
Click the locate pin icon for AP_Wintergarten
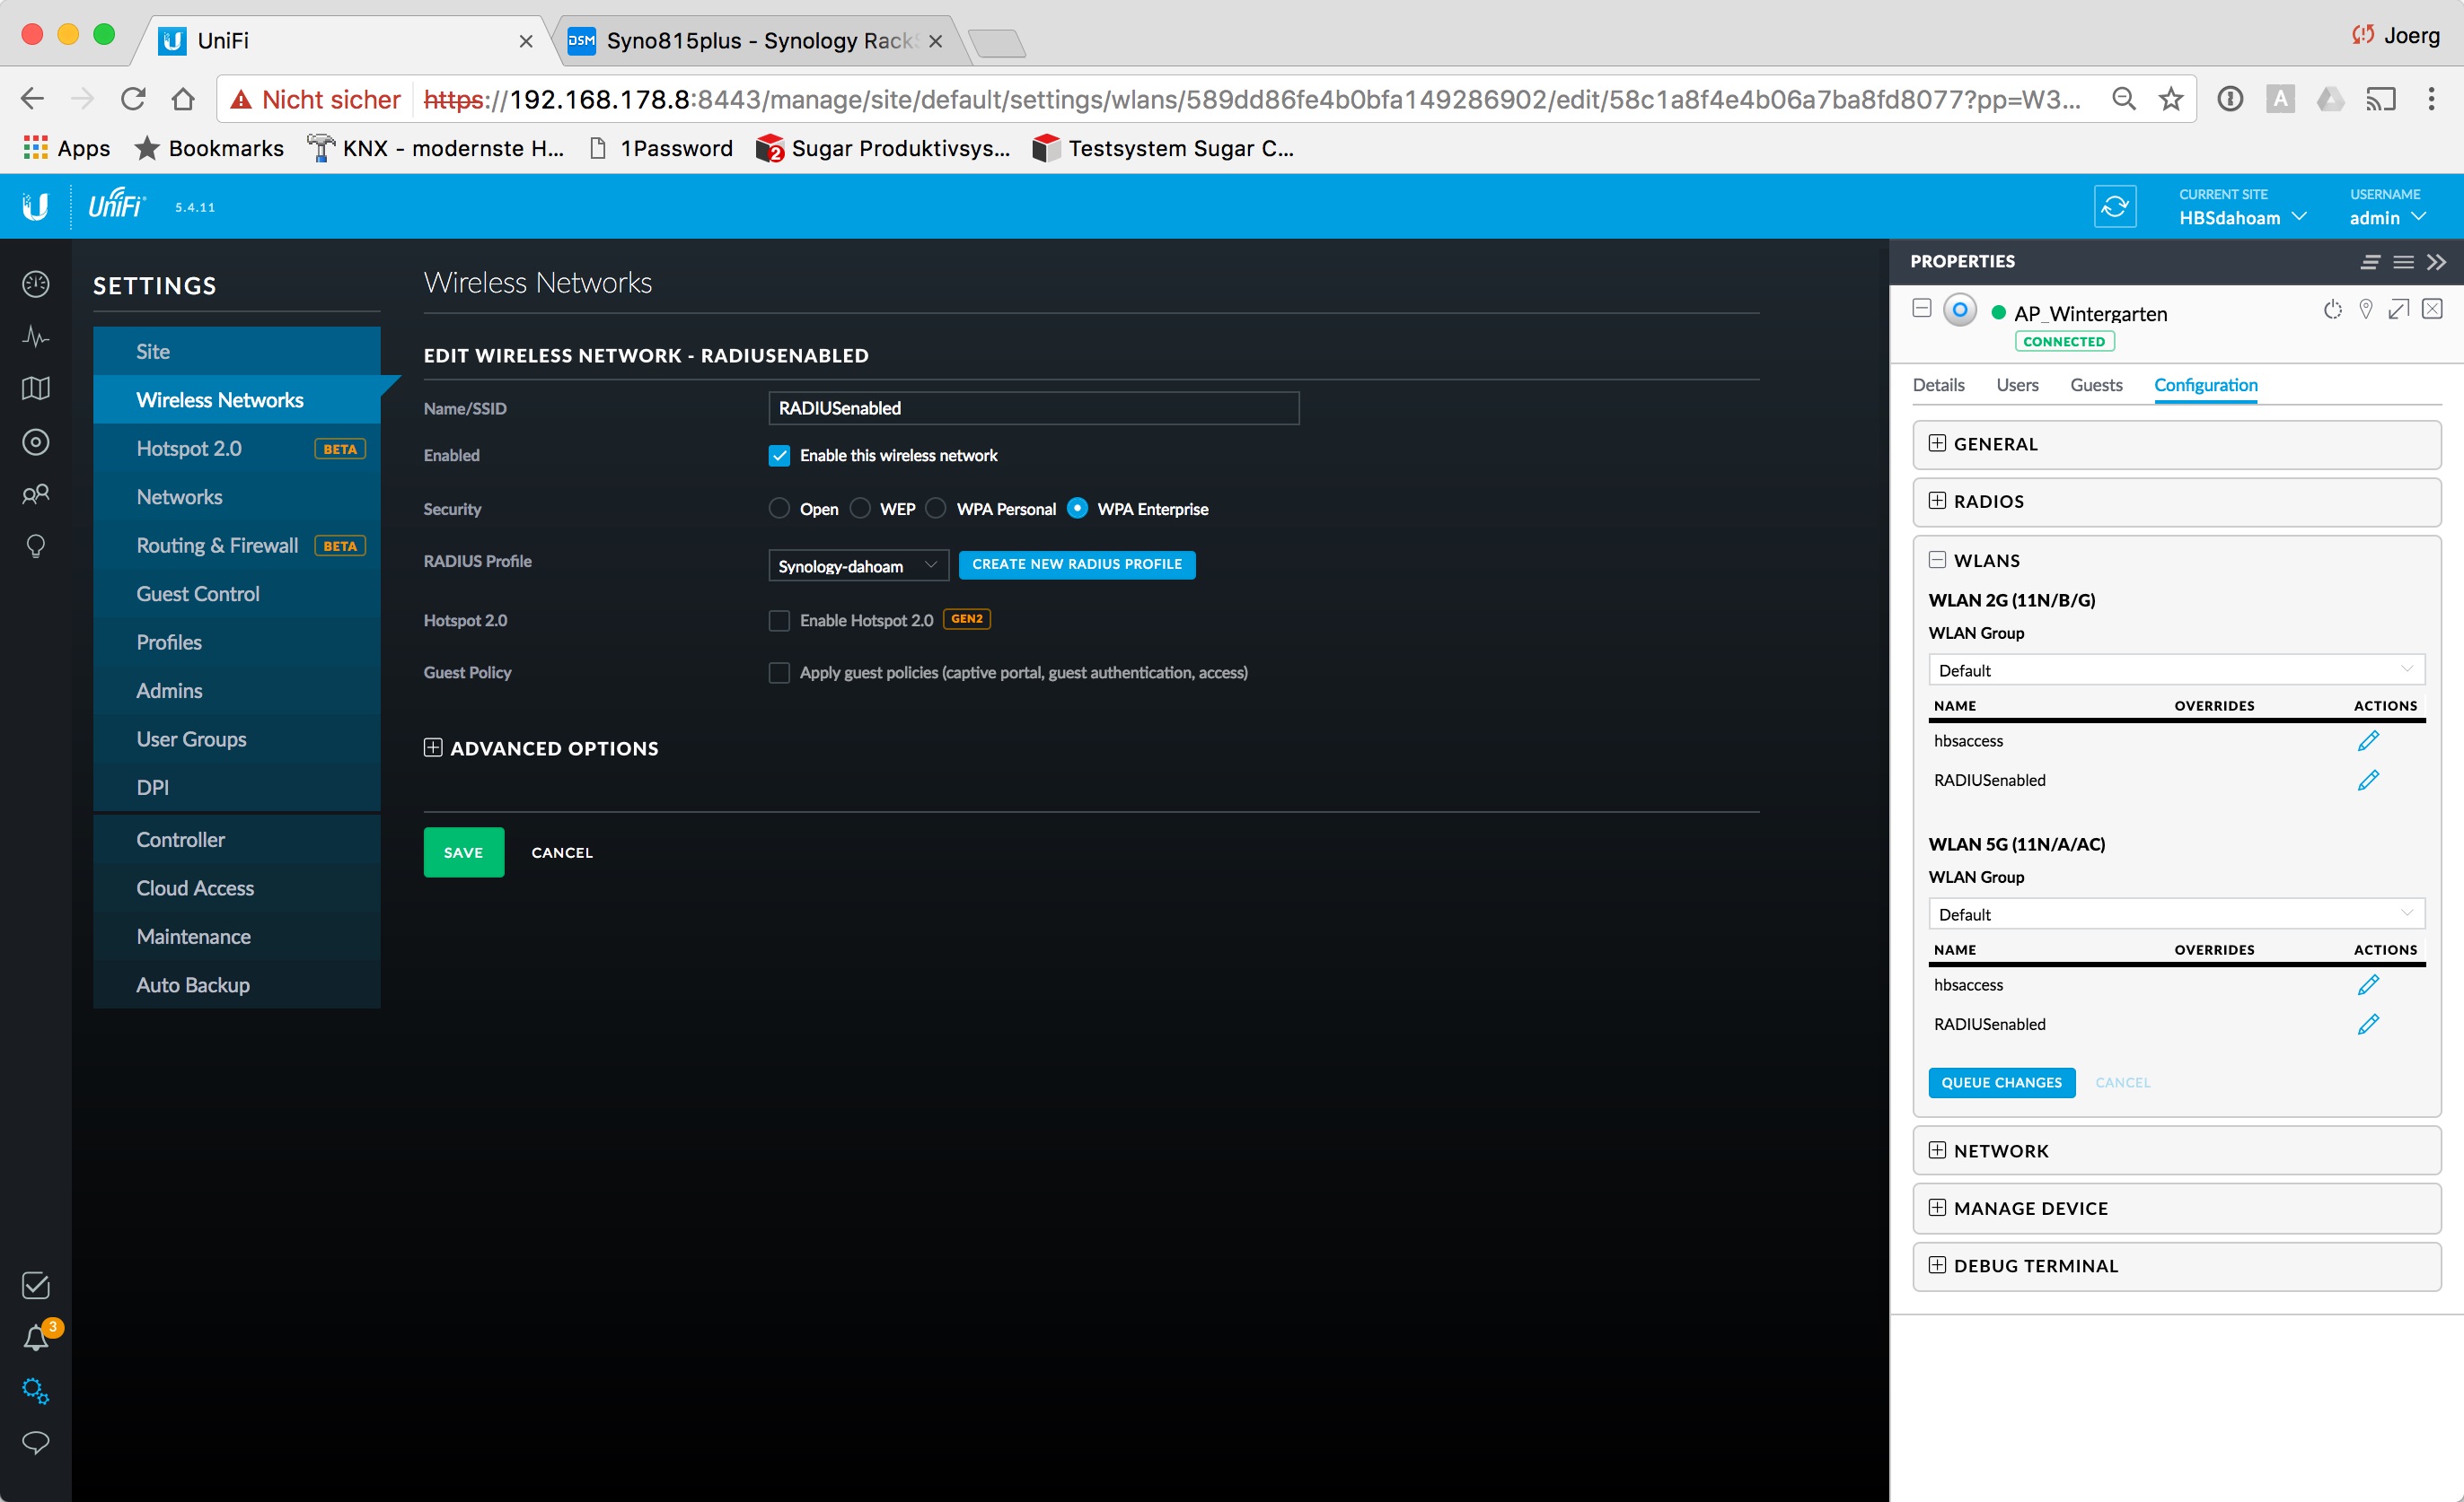click(2365, 309)
